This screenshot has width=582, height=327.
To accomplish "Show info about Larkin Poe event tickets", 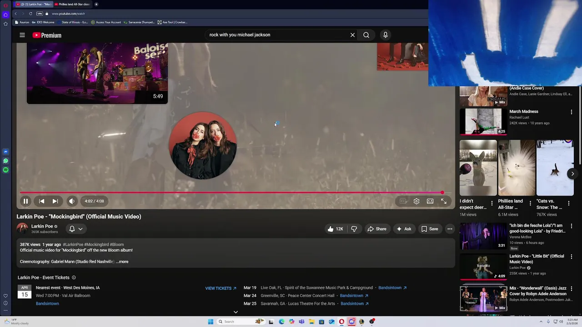I will 74,277.
